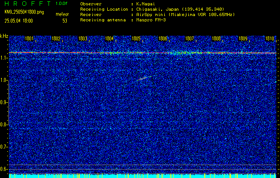The image size is (280, 178).
Task: Click the Observer label
Action: pos(91,4)
